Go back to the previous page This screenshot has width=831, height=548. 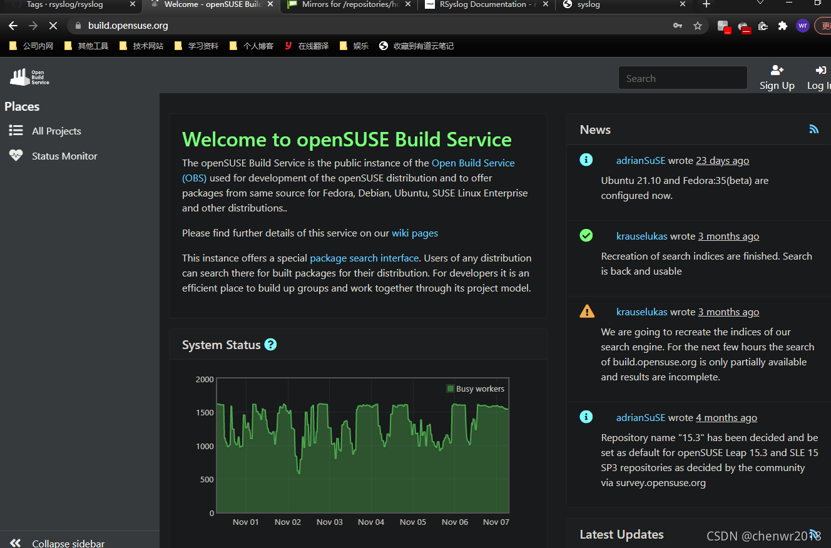click(13, 26)
